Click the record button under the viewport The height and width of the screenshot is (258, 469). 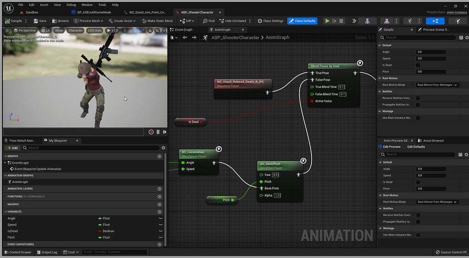click(151, 132)
